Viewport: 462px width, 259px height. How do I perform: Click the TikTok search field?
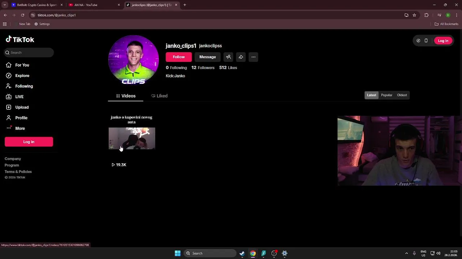tap(29, 53)
